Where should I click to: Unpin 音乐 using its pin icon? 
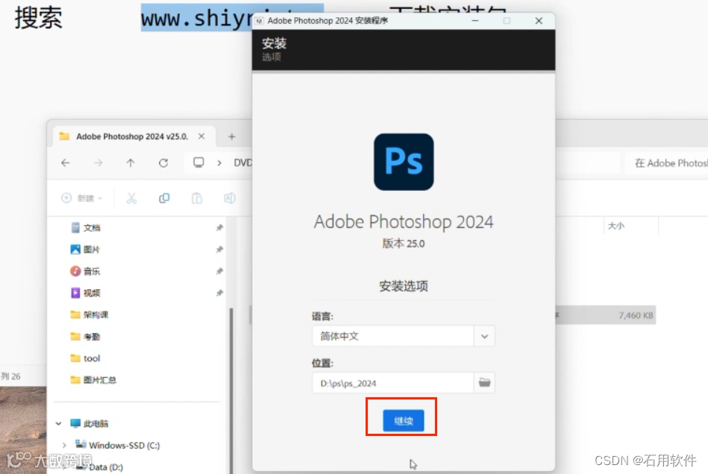(219, 271)
